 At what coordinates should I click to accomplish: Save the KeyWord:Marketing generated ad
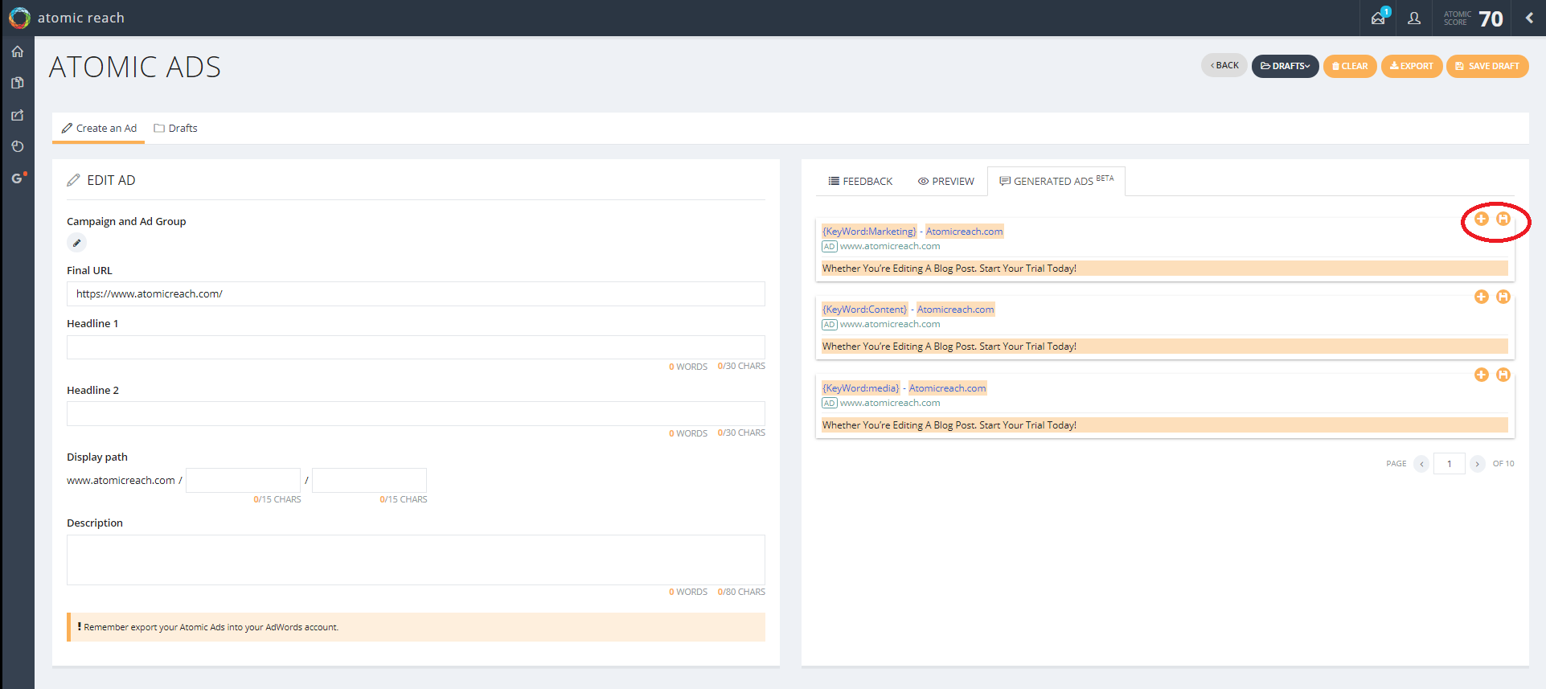(1503, 219)
